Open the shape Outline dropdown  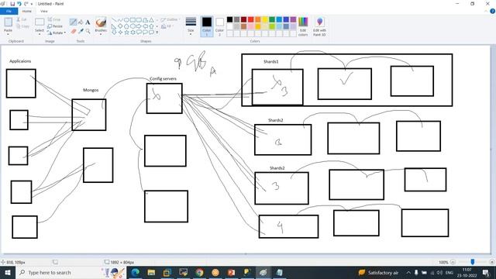pos(170,19)
